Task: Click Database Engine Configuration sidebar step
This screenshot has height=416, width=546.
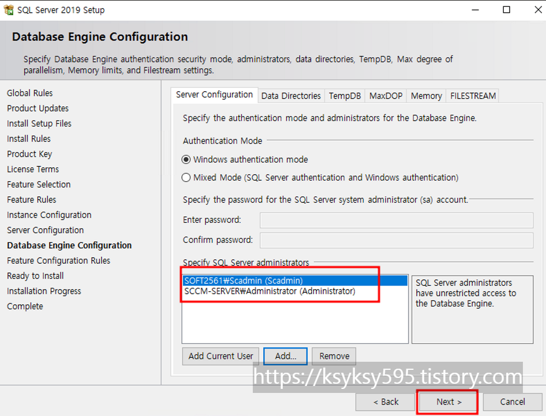Action: click(69, 245)
